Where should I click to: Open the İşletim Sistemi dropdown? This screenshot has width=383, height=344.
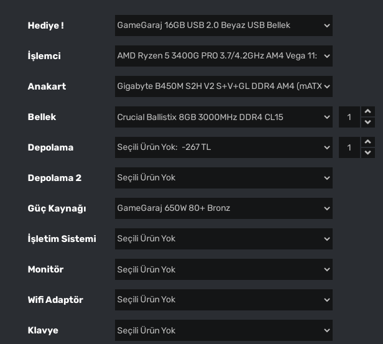(x=223, y=239)
